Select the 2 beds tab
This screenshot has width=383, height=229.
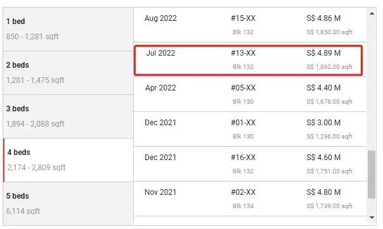pos(68,73)
